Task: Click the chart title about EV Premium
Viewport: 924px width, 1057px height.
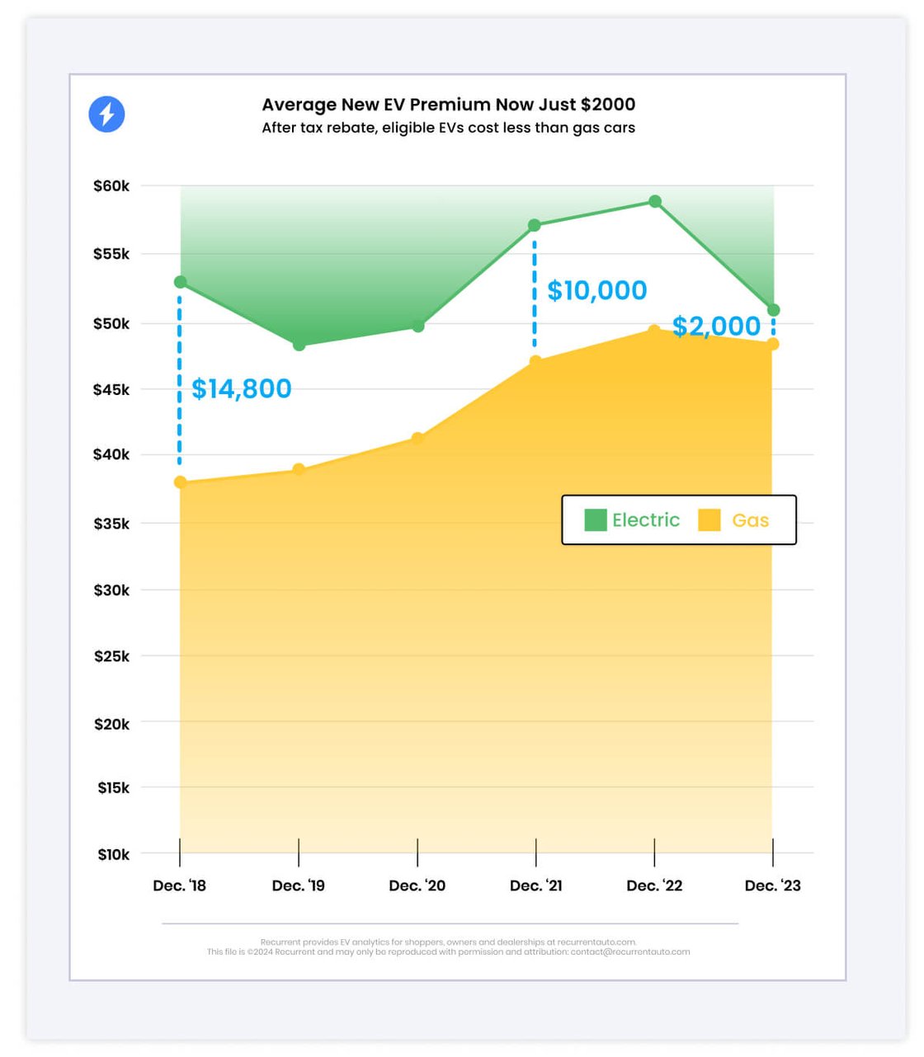Action: click(x=448, y=105)
